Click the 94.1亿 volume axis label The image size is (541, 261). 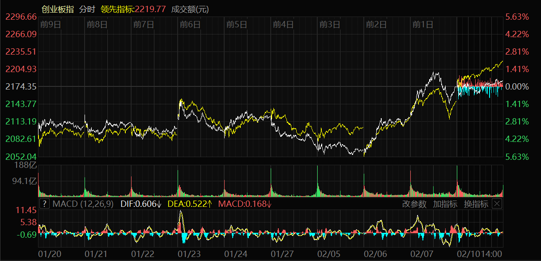point(25,181)
